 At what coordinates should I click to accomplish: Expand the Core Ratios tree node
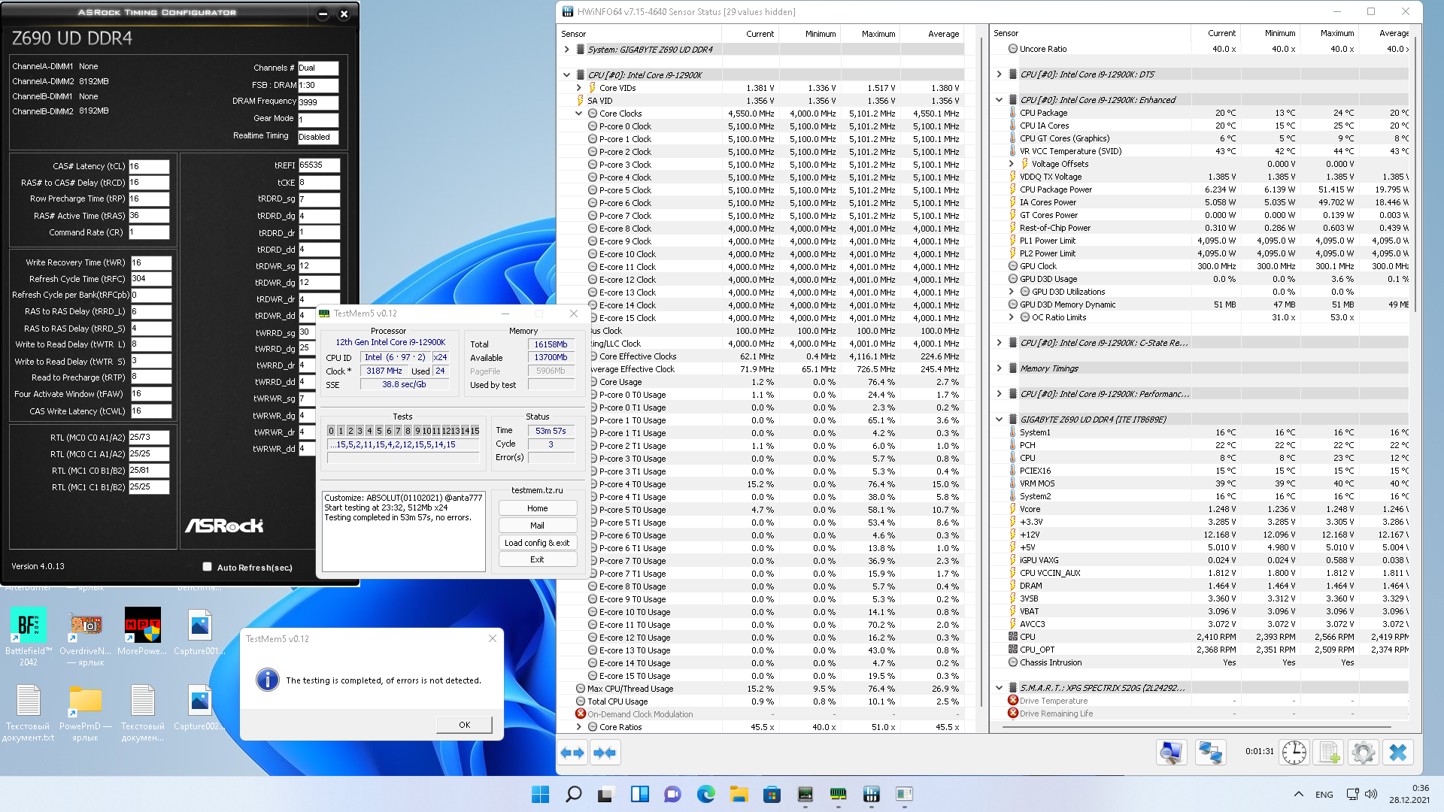coord(578,727)
